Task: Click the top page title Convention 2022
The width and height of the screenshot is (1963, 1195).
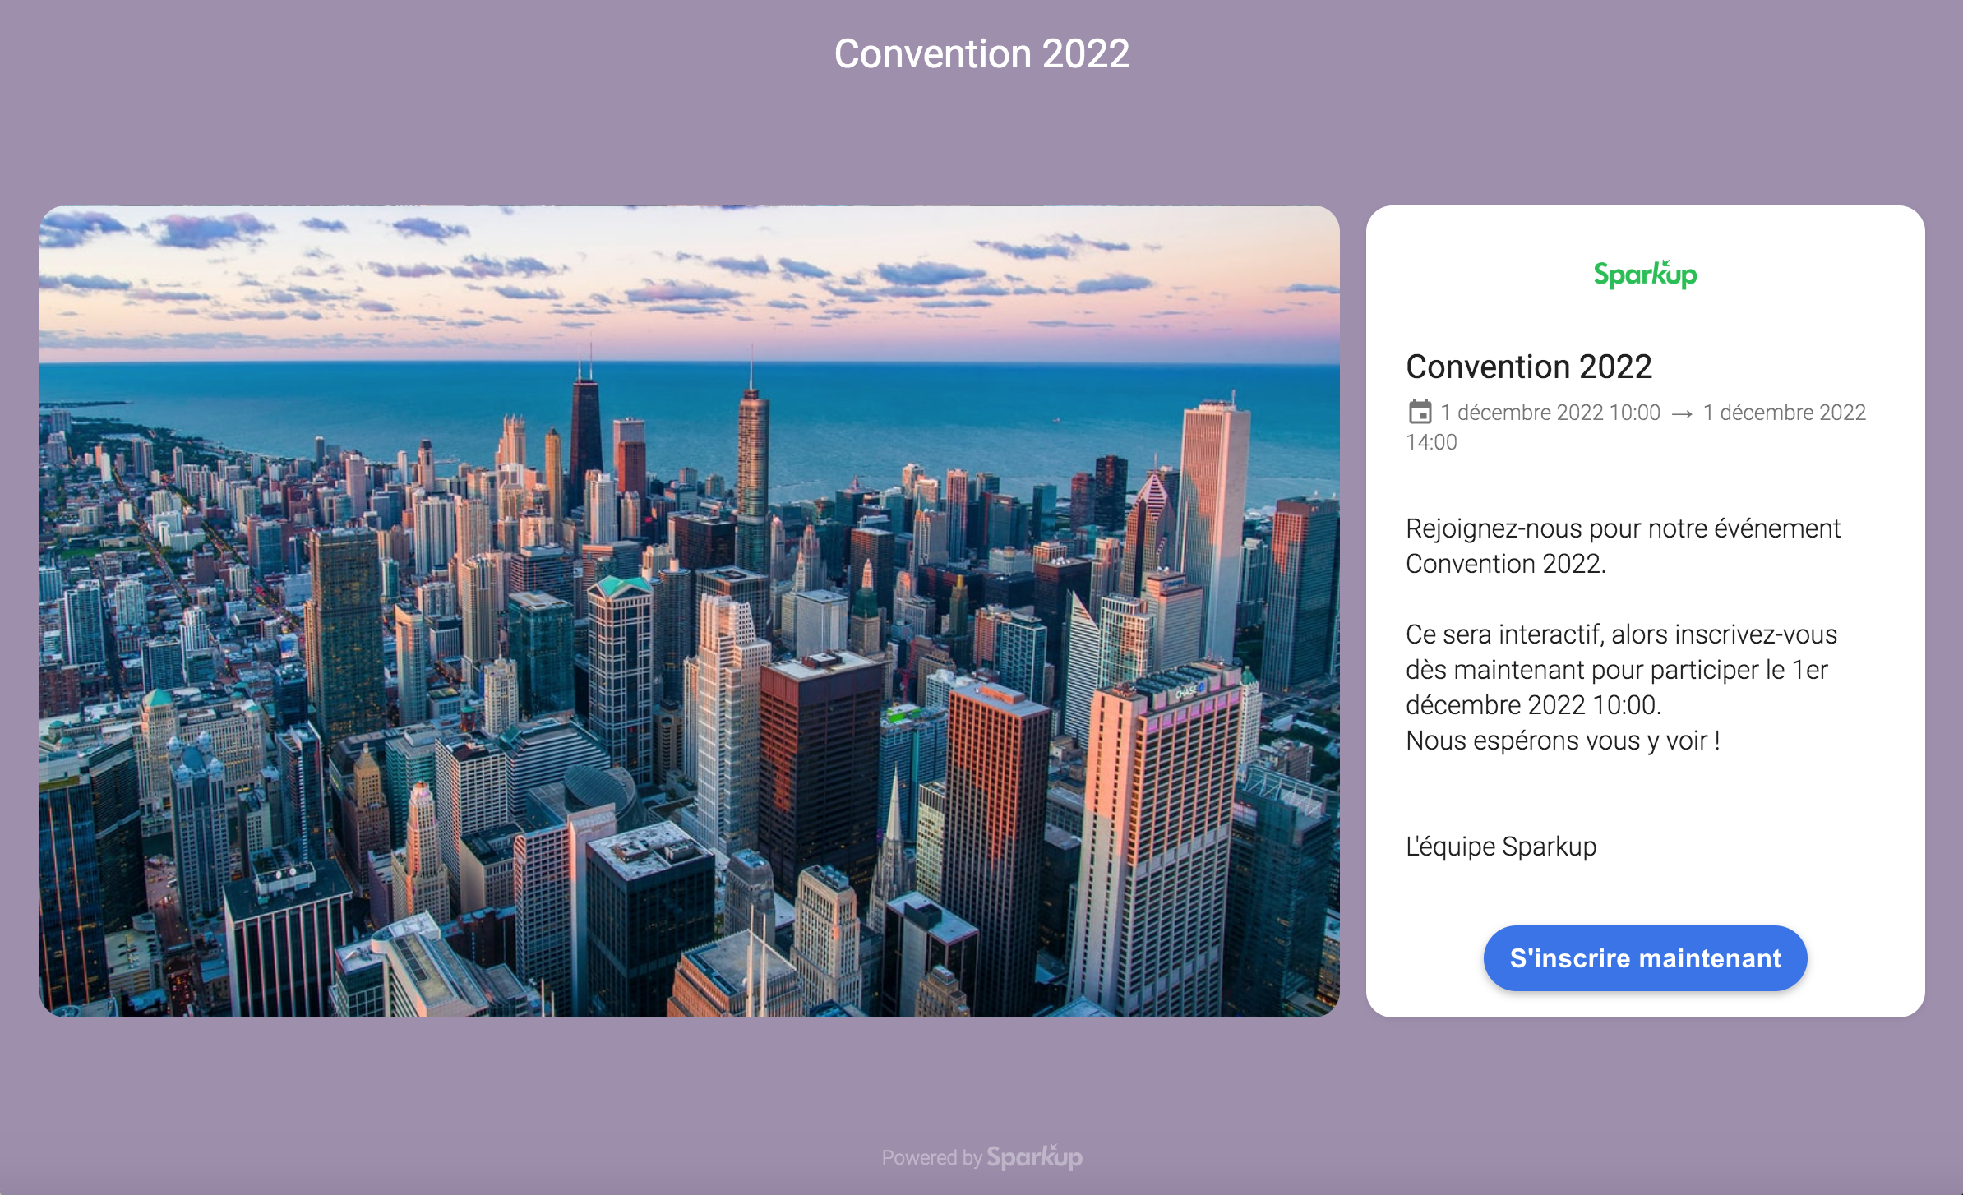Action: 981,54
